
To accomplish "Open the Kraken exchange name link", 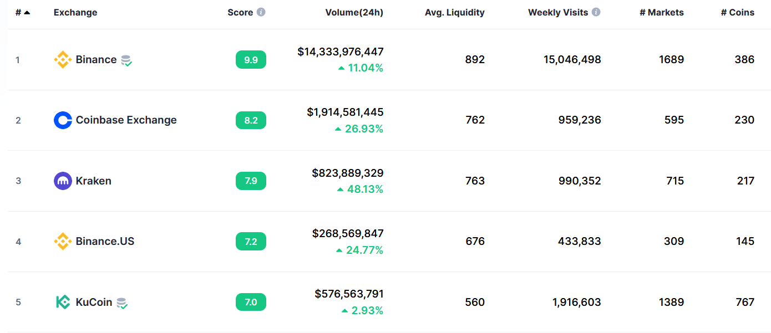I will [x=93, y=181].
